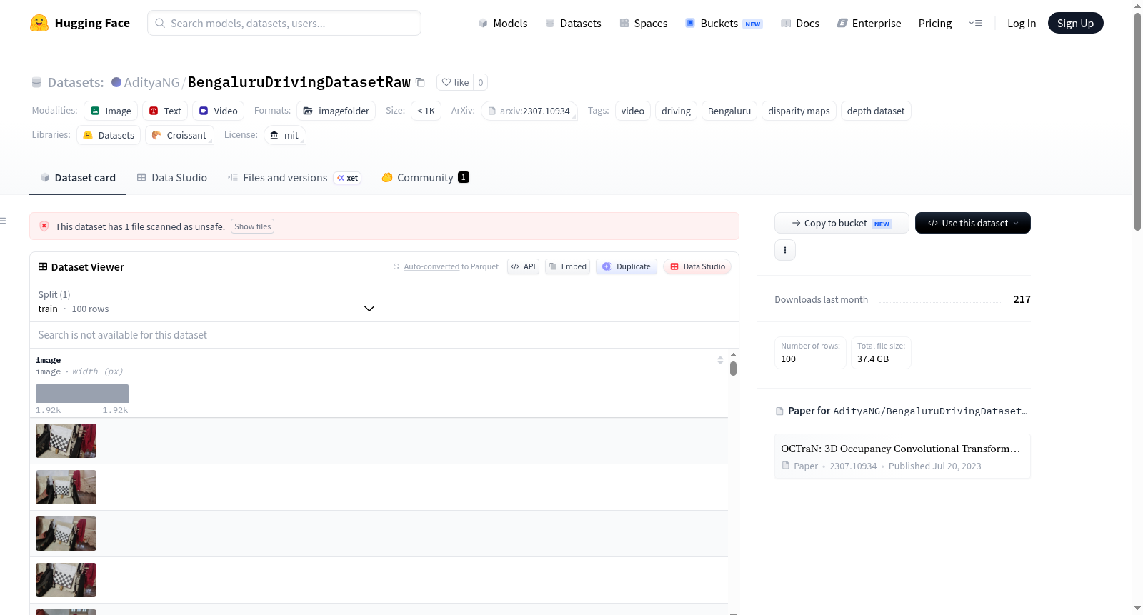Click the unsafe file warning icon
This screenshot has width=1143, height=615.
44,226
